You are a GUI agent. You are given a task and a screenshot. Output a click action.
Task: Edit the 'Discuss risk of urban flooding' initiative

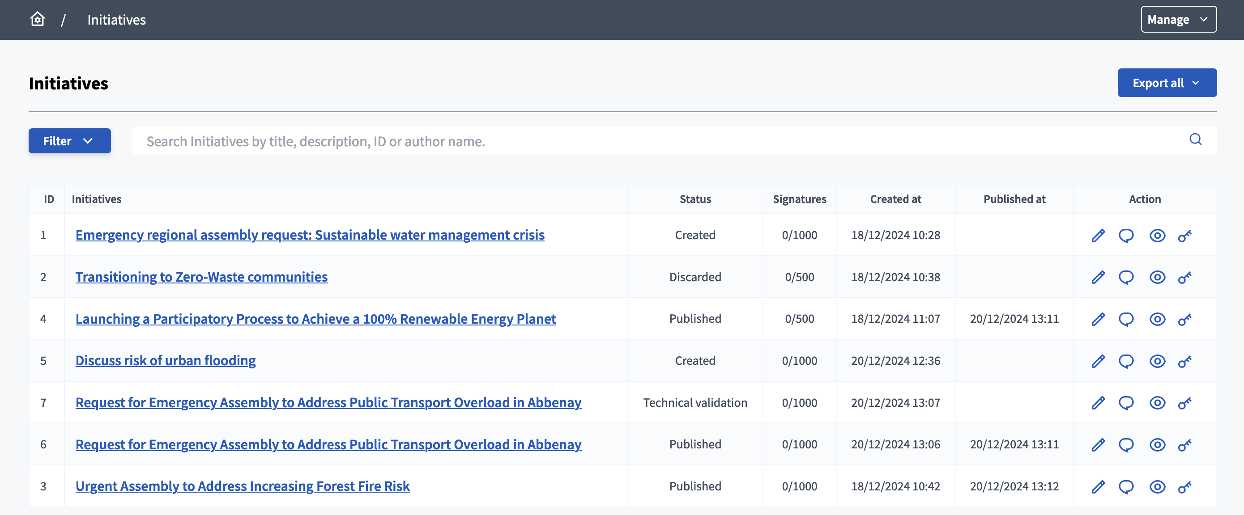1098,361
